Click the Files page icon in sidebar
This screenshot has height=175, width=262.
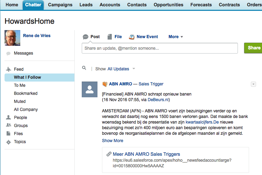[8, 133]
